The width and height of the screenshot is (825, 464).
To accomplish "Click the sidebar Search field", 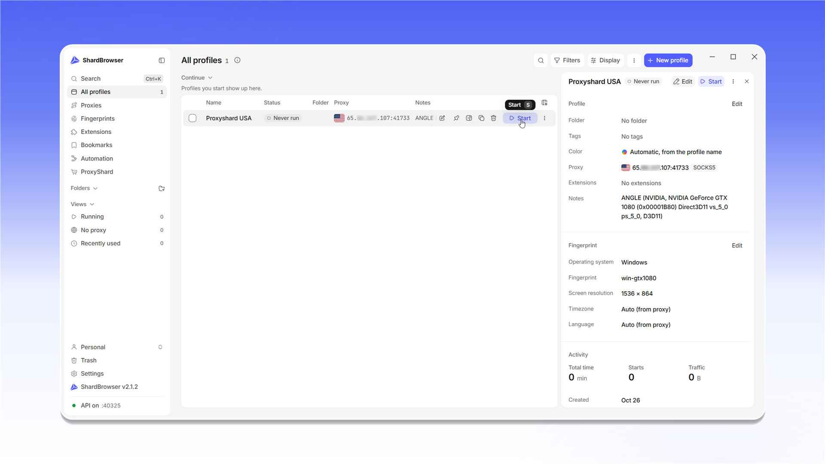I will pos(117,79).
